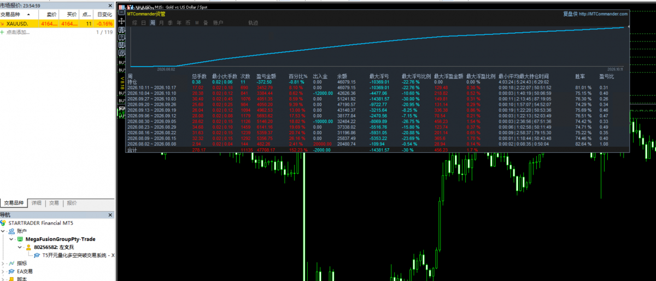Click the Indicators chart icon in Navigator

12,263
